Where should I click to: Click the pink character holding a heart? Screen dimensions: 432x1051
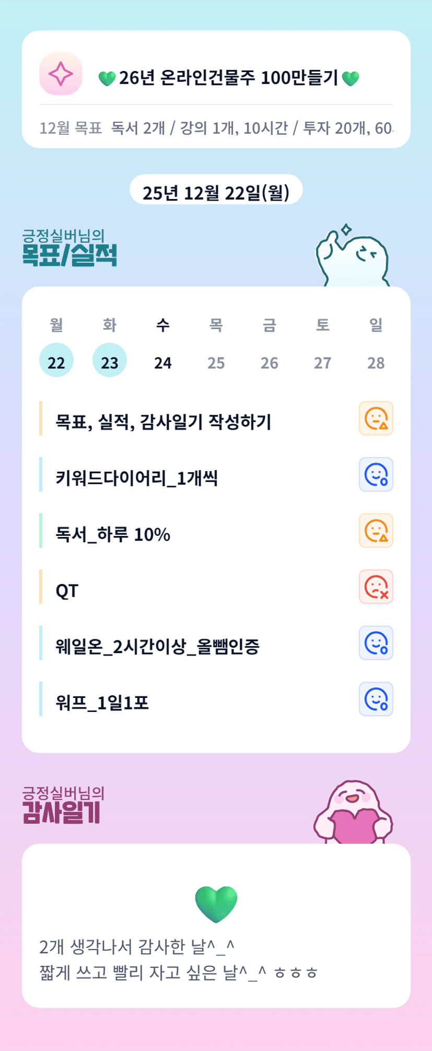[353, 813]
